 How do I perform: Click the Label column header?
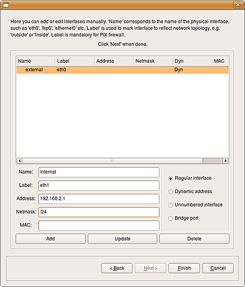click(74, 61)
